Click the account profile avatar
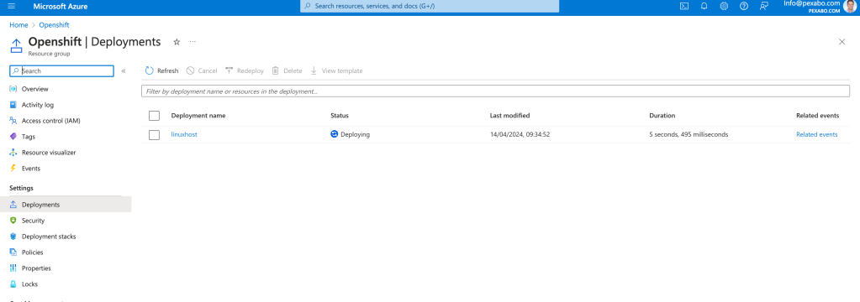Screen dimensions: 860x302 850,6
